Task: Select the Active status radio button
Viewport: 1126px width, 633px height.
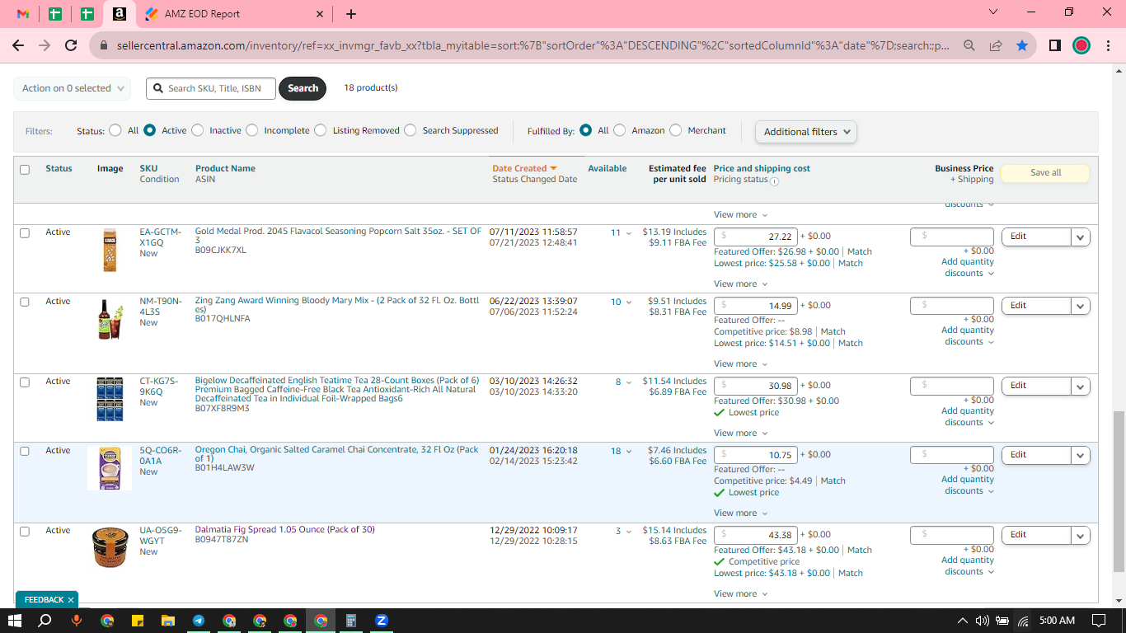Action: coord(149,130)
